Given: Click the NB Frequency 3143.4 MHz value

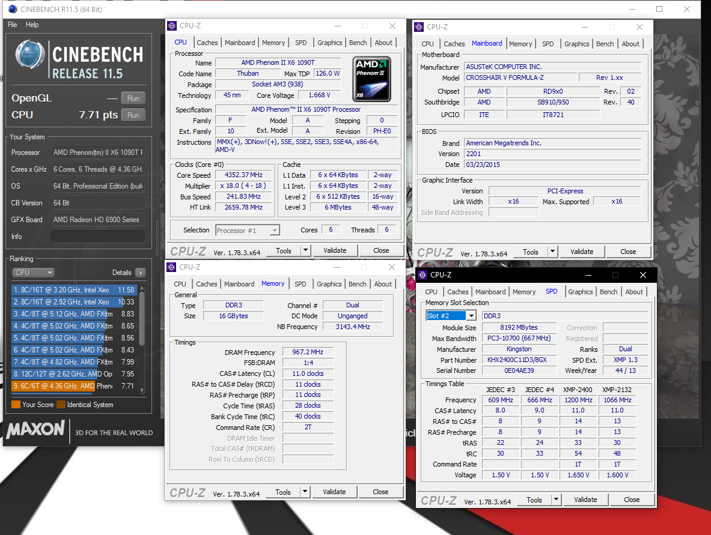Looking at the screenshot, I should [x=353, y=327].
